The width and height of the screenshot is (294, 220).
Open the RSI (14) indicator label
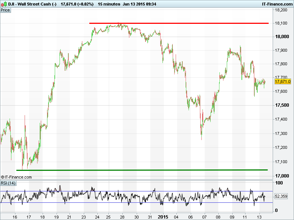point(8,183)
